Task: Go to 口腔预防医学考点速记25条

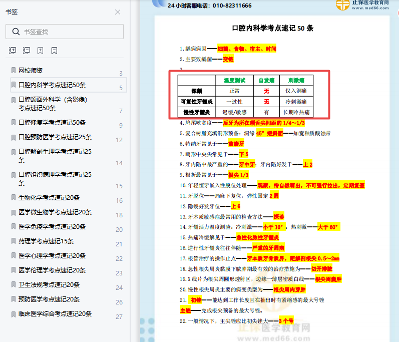Action: click(55, 137)
